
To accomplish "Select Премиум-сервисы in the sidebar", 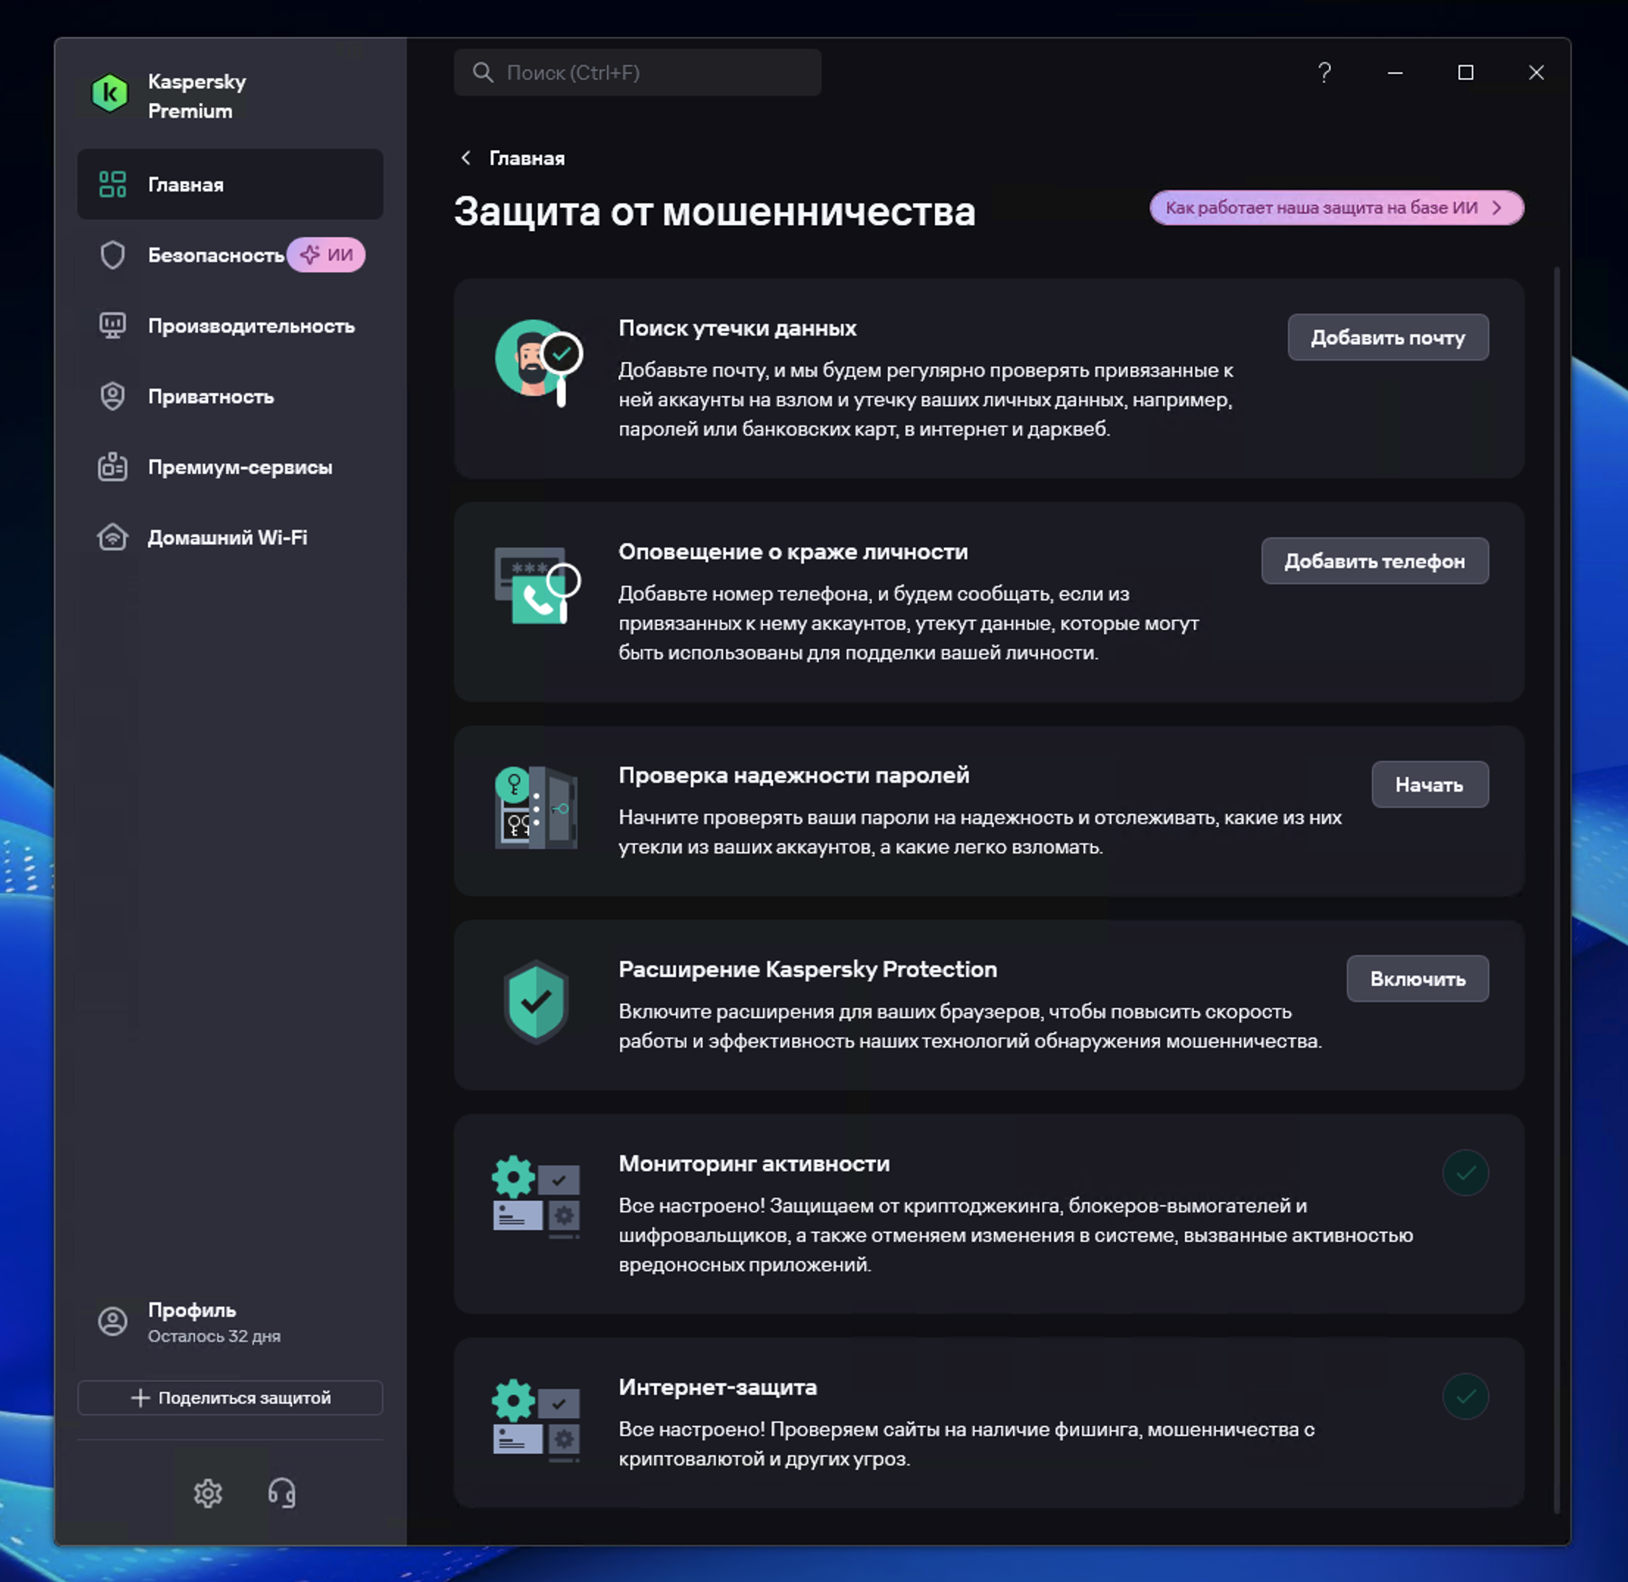I will click(x=239, y=468).
